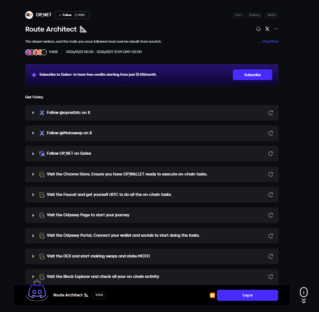Click the Discord mascot icon
319x312 pixels.
tap(36, 292)
